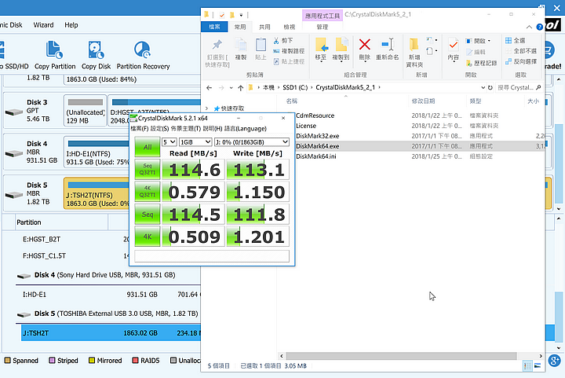Open the Wizard menu
This screenshot has height=378, width=565.
(44, 25)
